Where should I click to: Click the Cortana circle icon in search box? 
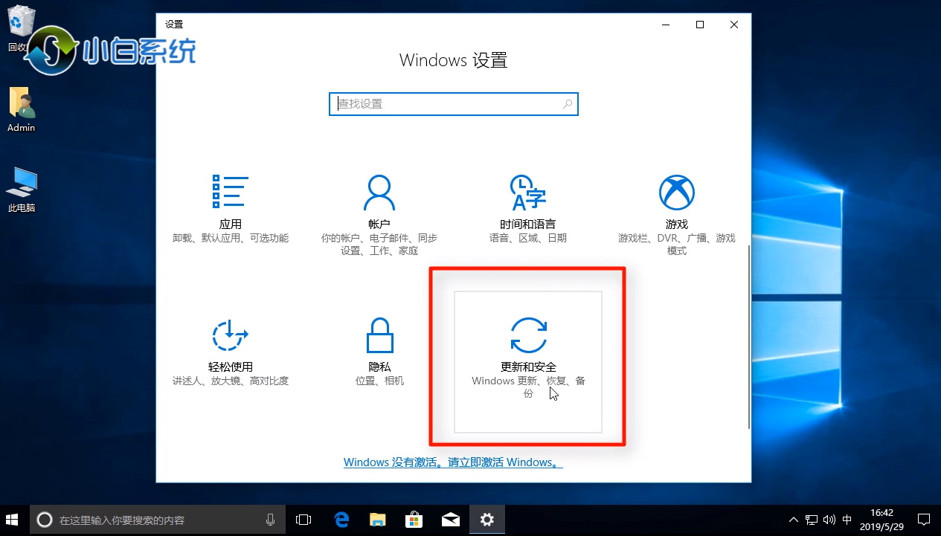click(x=44, y=520)
